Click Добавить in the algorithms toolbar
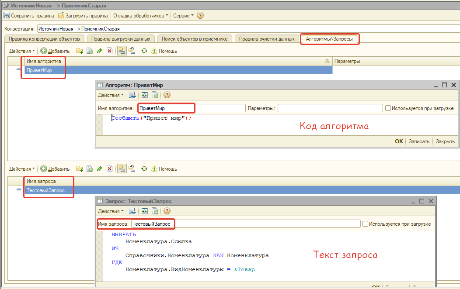Screen dimensions: 460x289 [55, 51]
